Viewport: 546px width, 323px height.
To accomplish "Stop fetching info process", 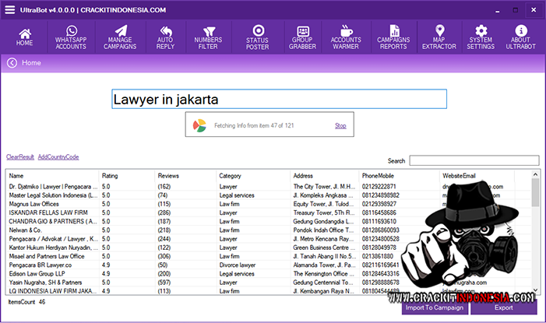I will pos(340,125).
